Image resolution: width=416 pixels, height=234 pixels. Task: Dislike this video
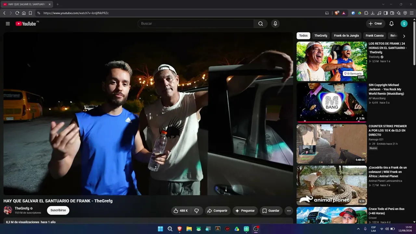pyautogui.click(x=197, y=211)
